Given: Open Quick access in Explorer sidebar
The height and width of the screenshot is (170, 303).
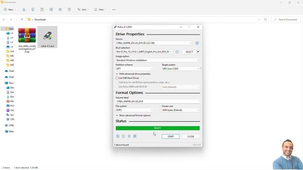Looking at the screenshot, I should click(x=9, y=29).
